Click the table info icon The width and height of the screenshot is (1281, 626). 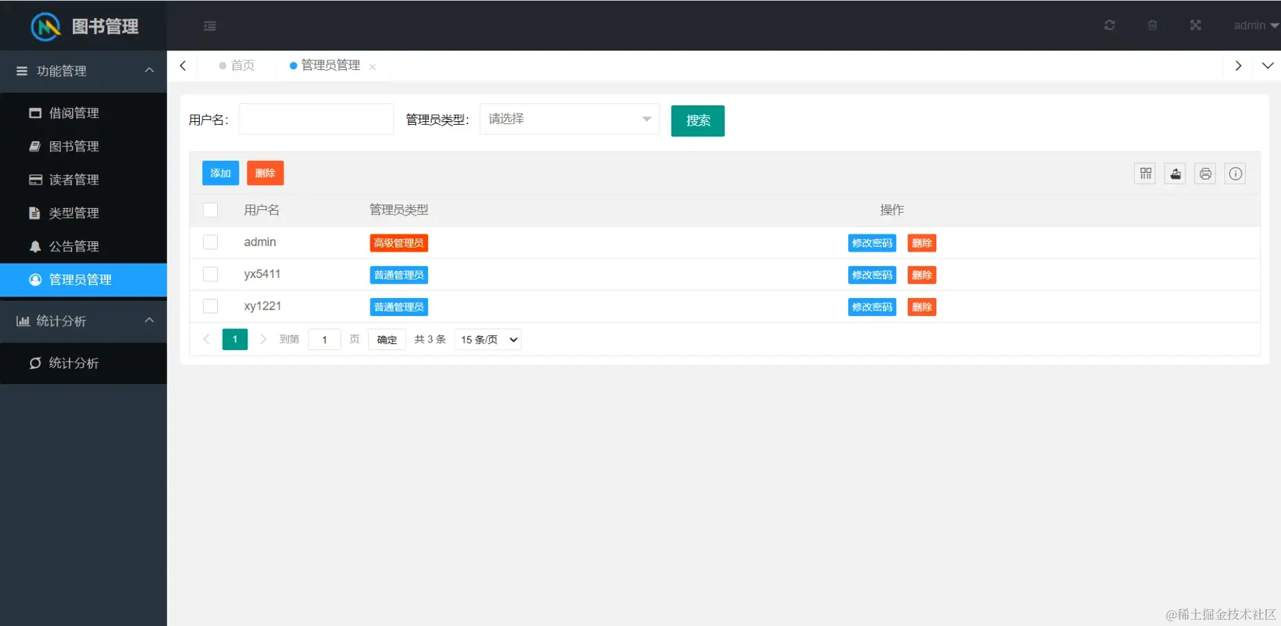pos(1235,173)
